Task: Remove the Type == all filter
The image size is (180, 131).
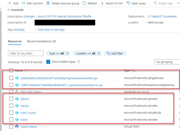Action: [x=67, y=53]
